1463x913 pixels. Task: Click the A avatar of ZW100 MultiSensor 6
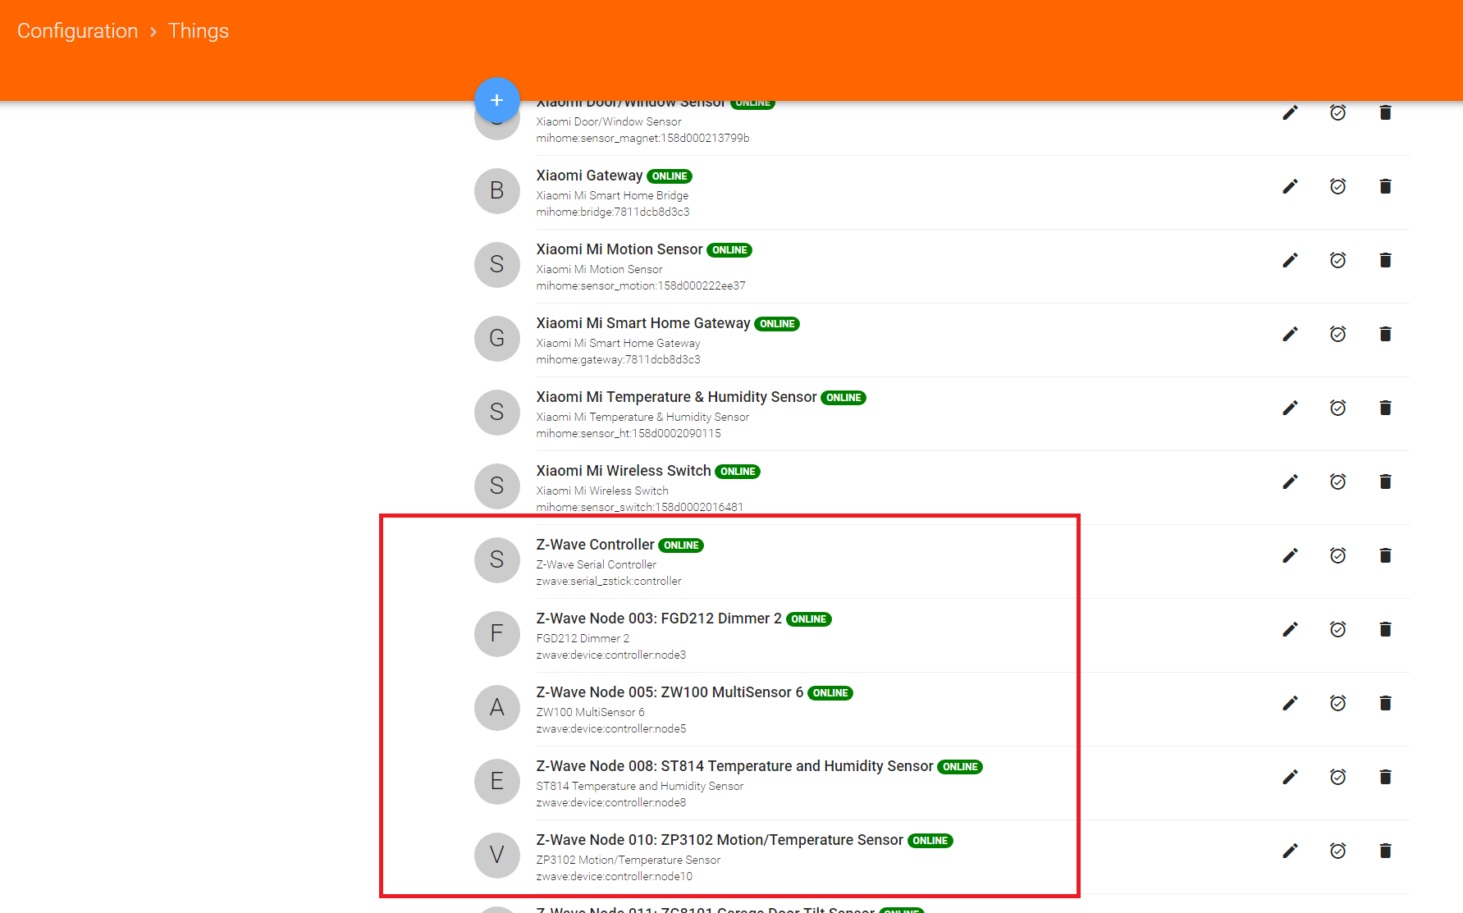(x=496, y=707)
